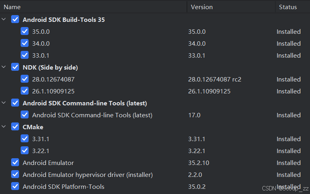
Task: Uncheck Android Emulator hypervisor driver checkbox
Action: point(15,175)
